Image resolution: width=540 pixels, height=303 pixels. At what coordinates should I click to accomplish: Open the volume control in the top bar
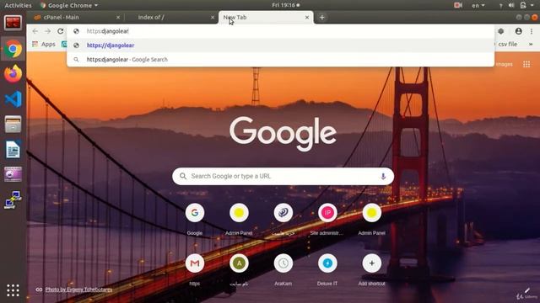pyautogui.click(x=511, y=5)
